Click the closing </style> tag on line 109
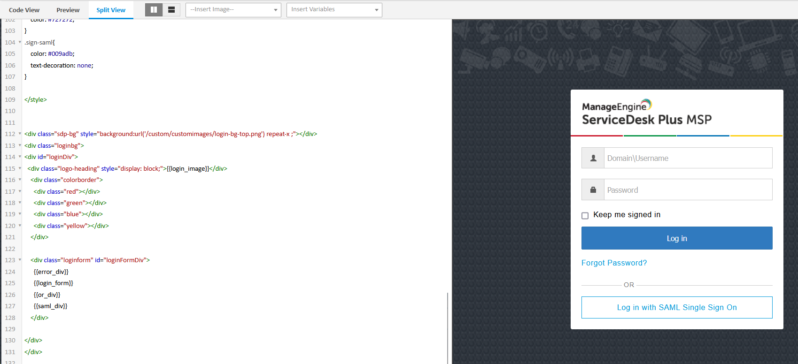Viewport: 798px width, 364px height. click(36, 99)
